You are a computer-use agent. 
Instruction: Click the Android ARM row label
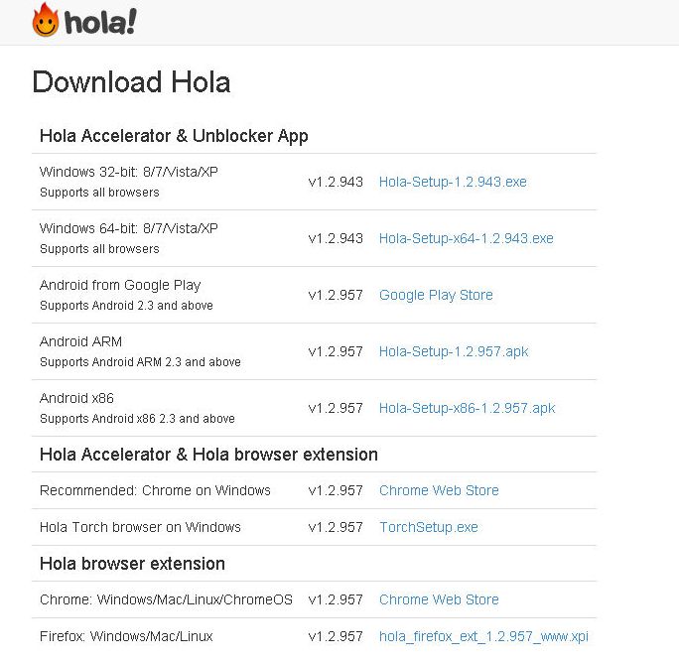tap(80, 341)
